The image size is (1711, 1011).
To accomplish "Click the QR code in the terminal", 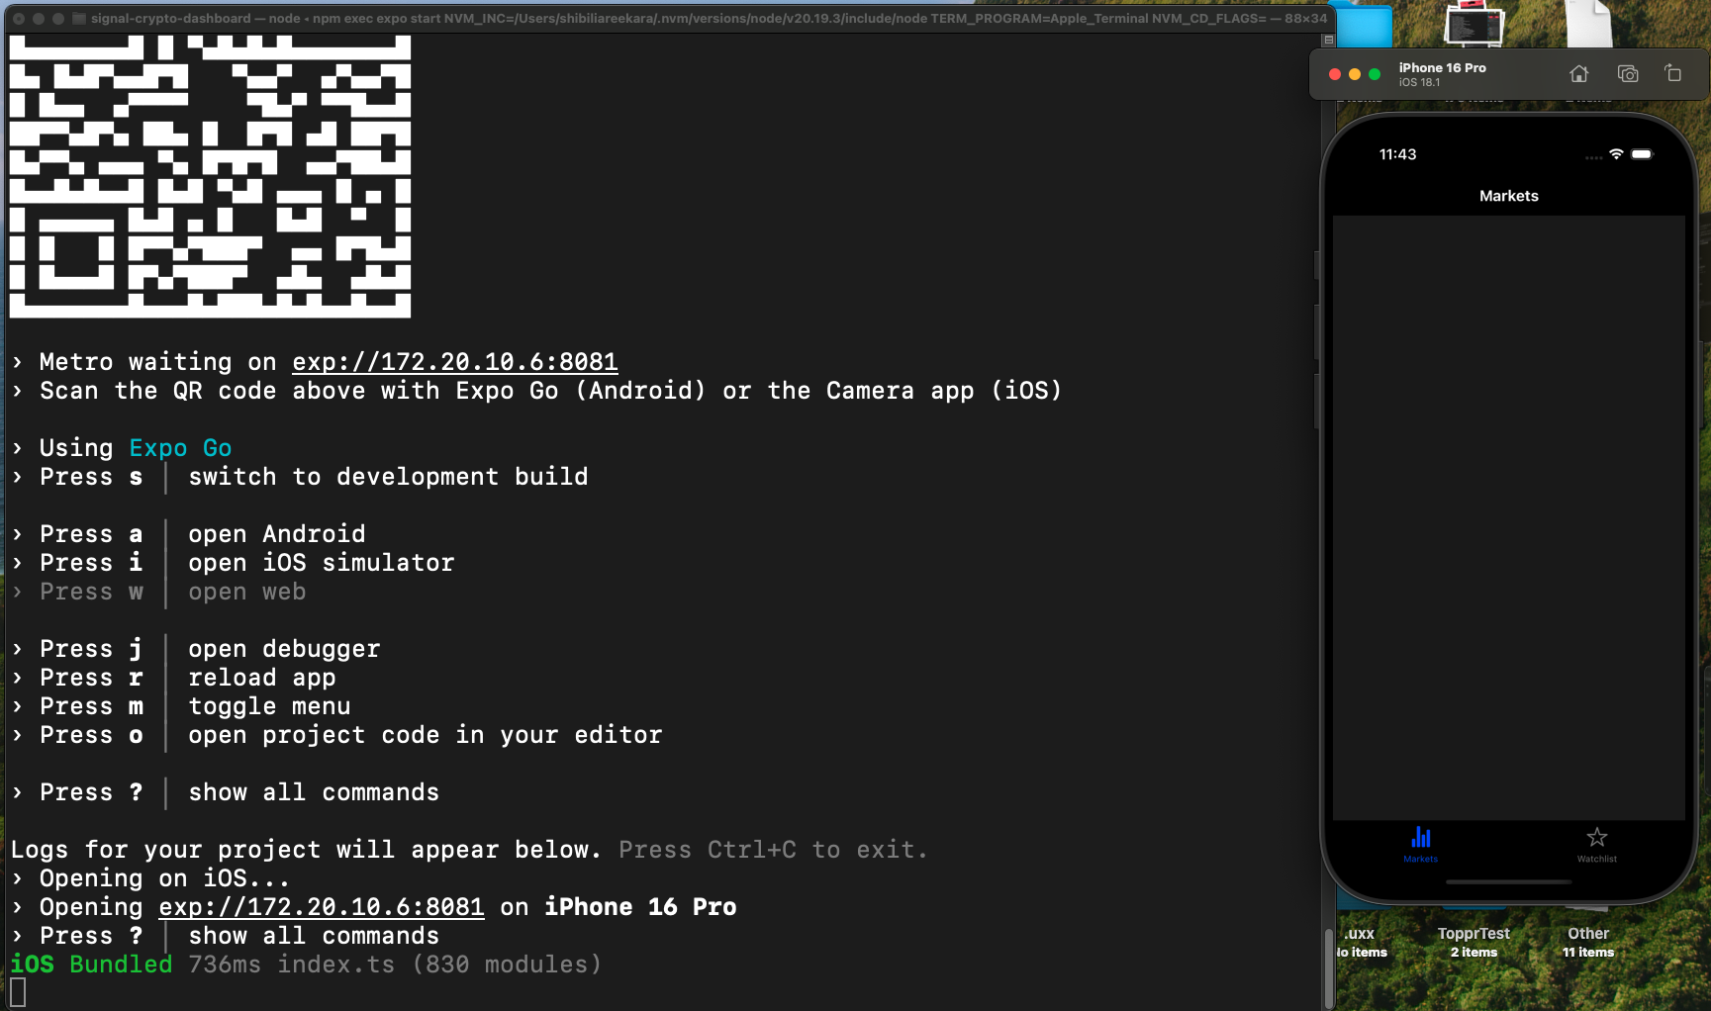I will tap(210, 176).
